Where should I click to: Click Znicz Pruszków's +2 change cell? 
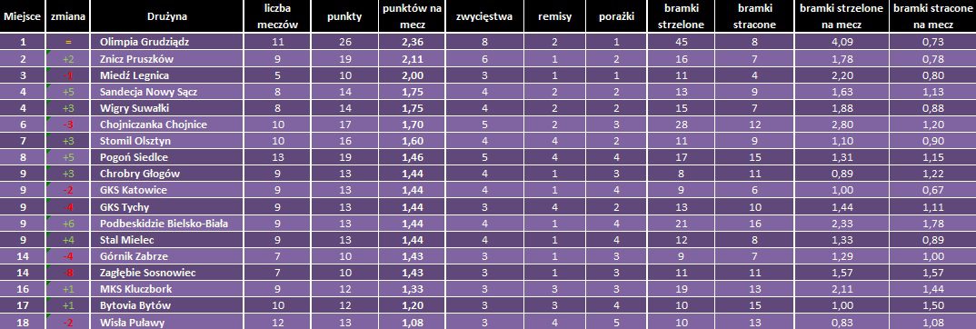pyautogui.click(x=68, y=59)
